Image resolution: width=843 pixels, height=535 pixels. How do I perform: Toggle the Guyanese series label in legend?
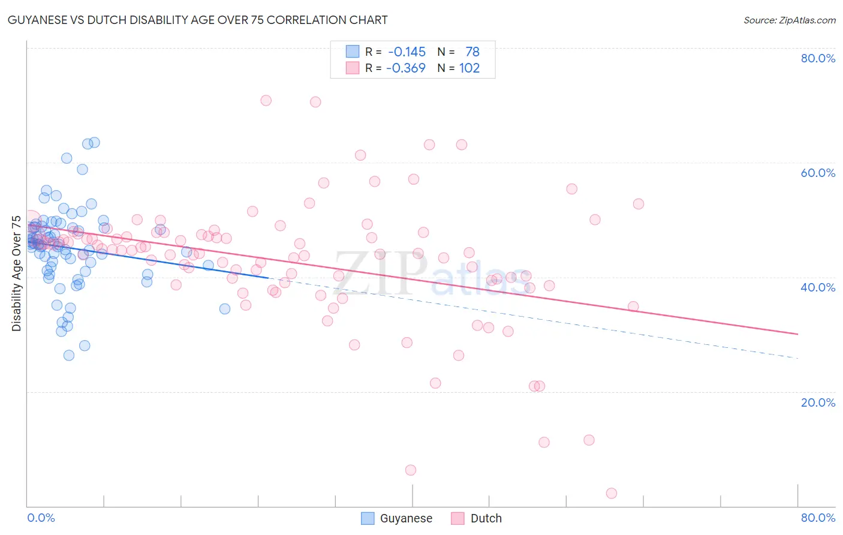click(406, 518)
